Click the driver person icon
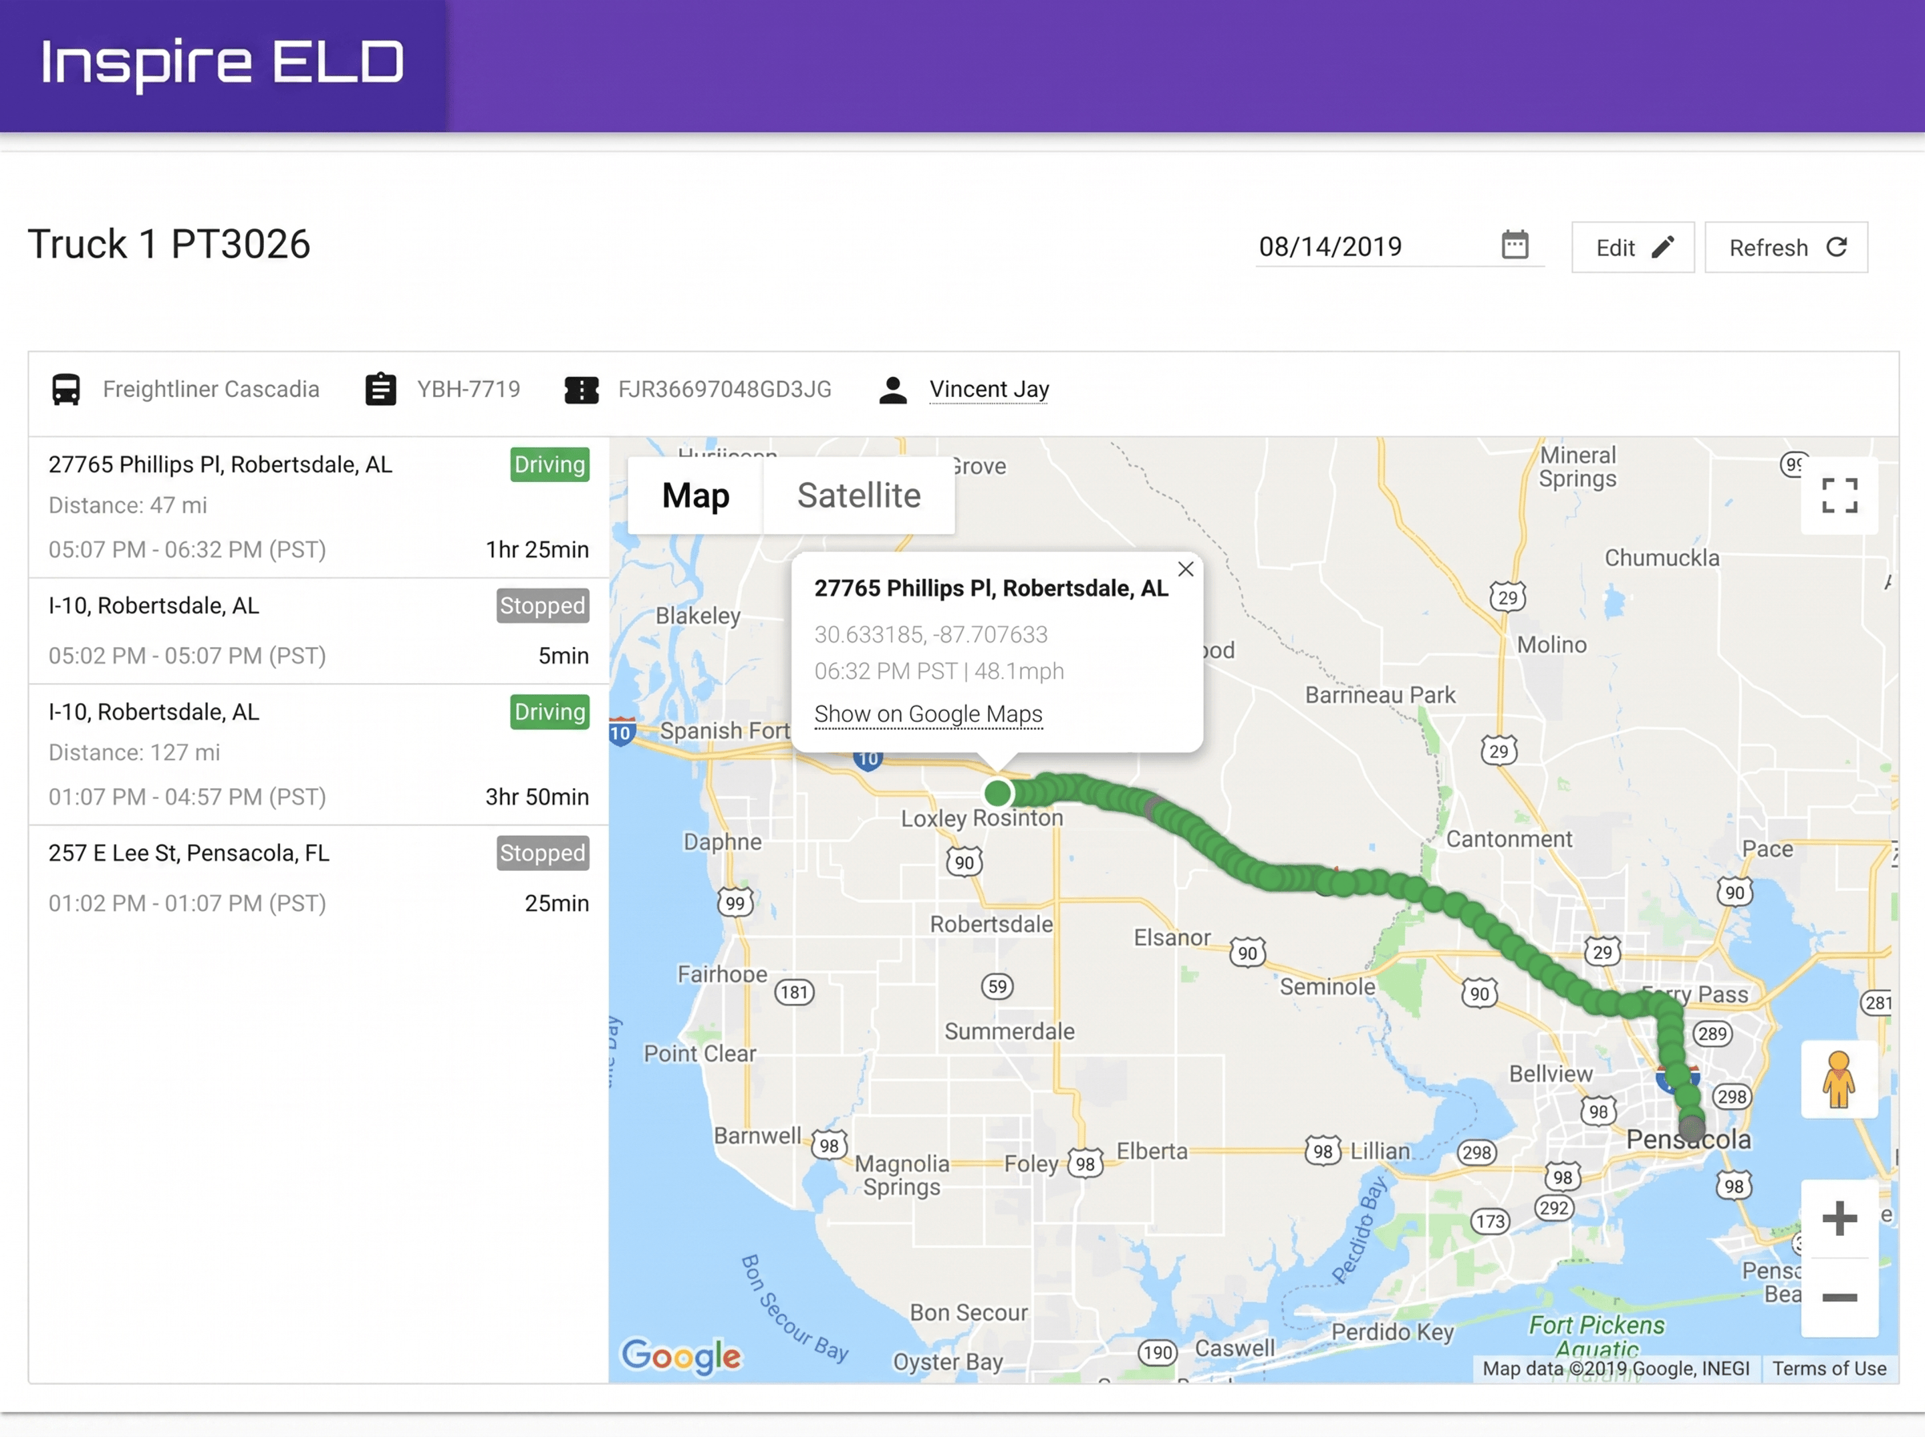Screen dimensions: 1925x1437 pos(892,390)
